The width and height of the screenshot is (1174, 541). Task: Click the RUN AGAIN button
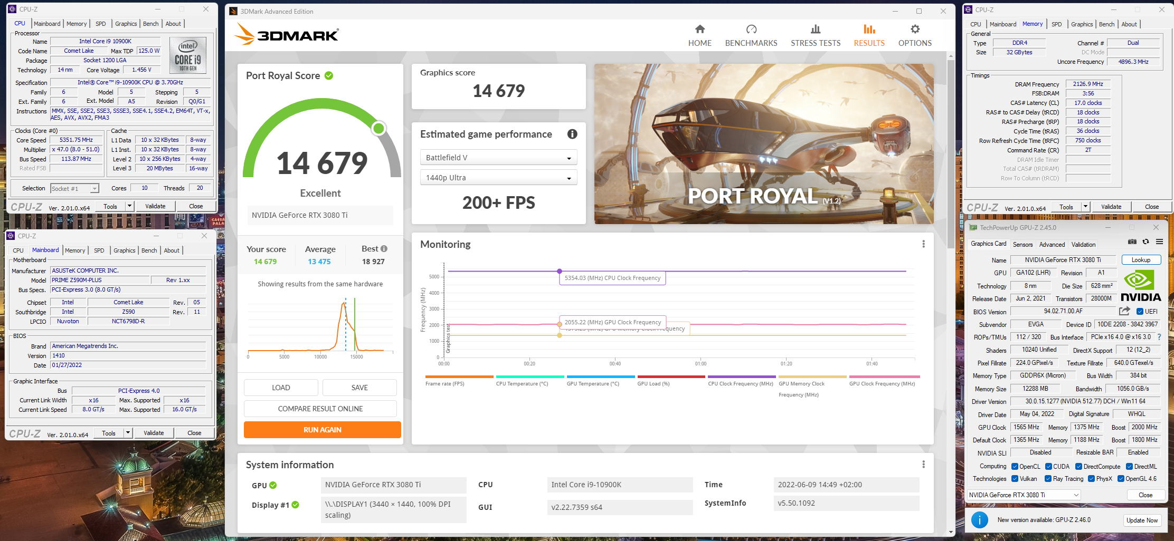coord(322,430)
